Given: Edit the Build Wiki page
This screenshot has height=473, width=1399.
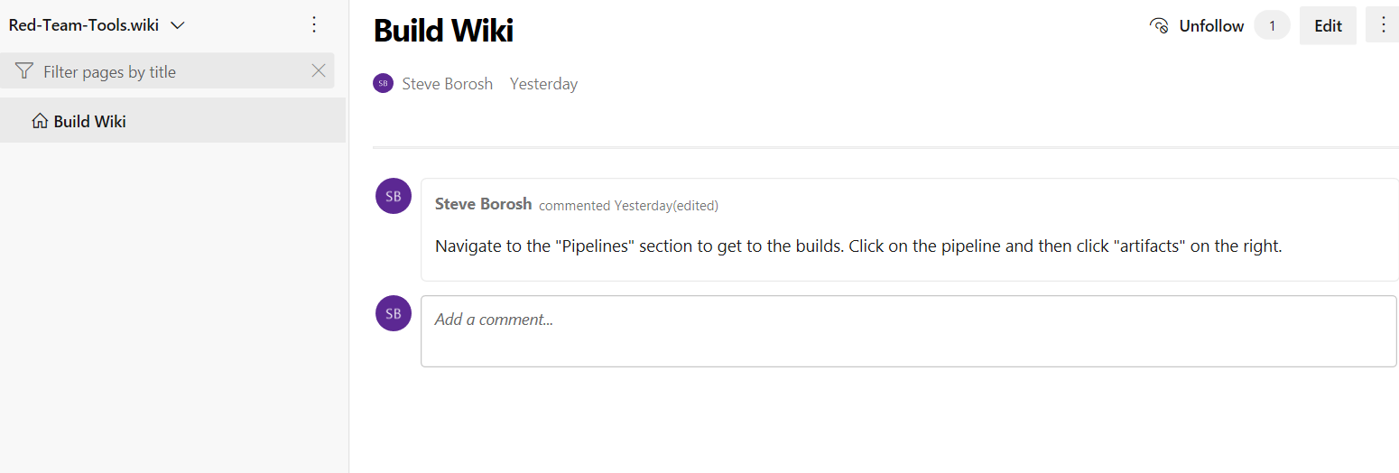Looking at the screenshot, I should (1328, 25).
